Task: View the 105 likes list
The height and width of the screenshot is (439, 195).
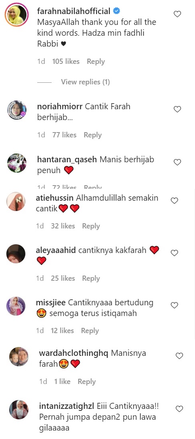Action: [66, 61]
